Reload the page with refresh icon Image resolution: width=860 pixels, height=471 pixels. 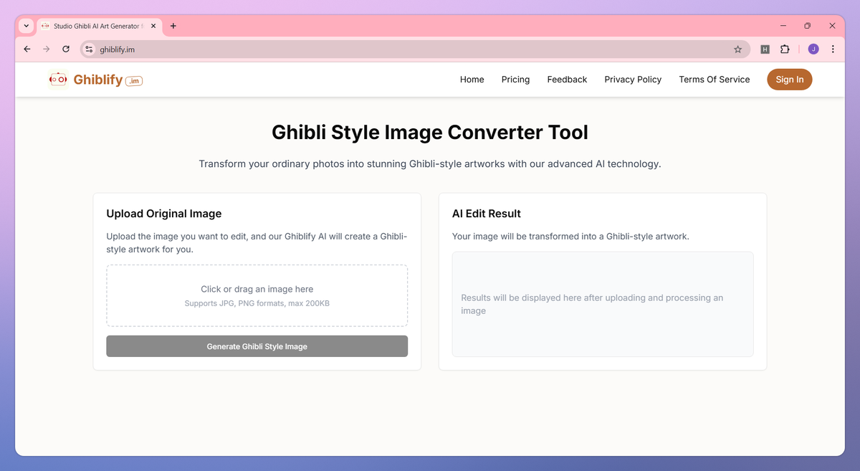click(66, 49)
